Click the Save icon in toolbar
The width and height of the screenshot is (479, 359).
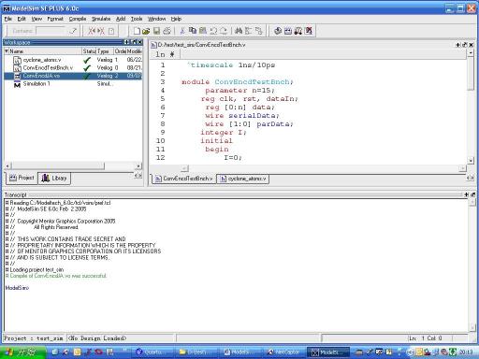(x=156, y=31)
